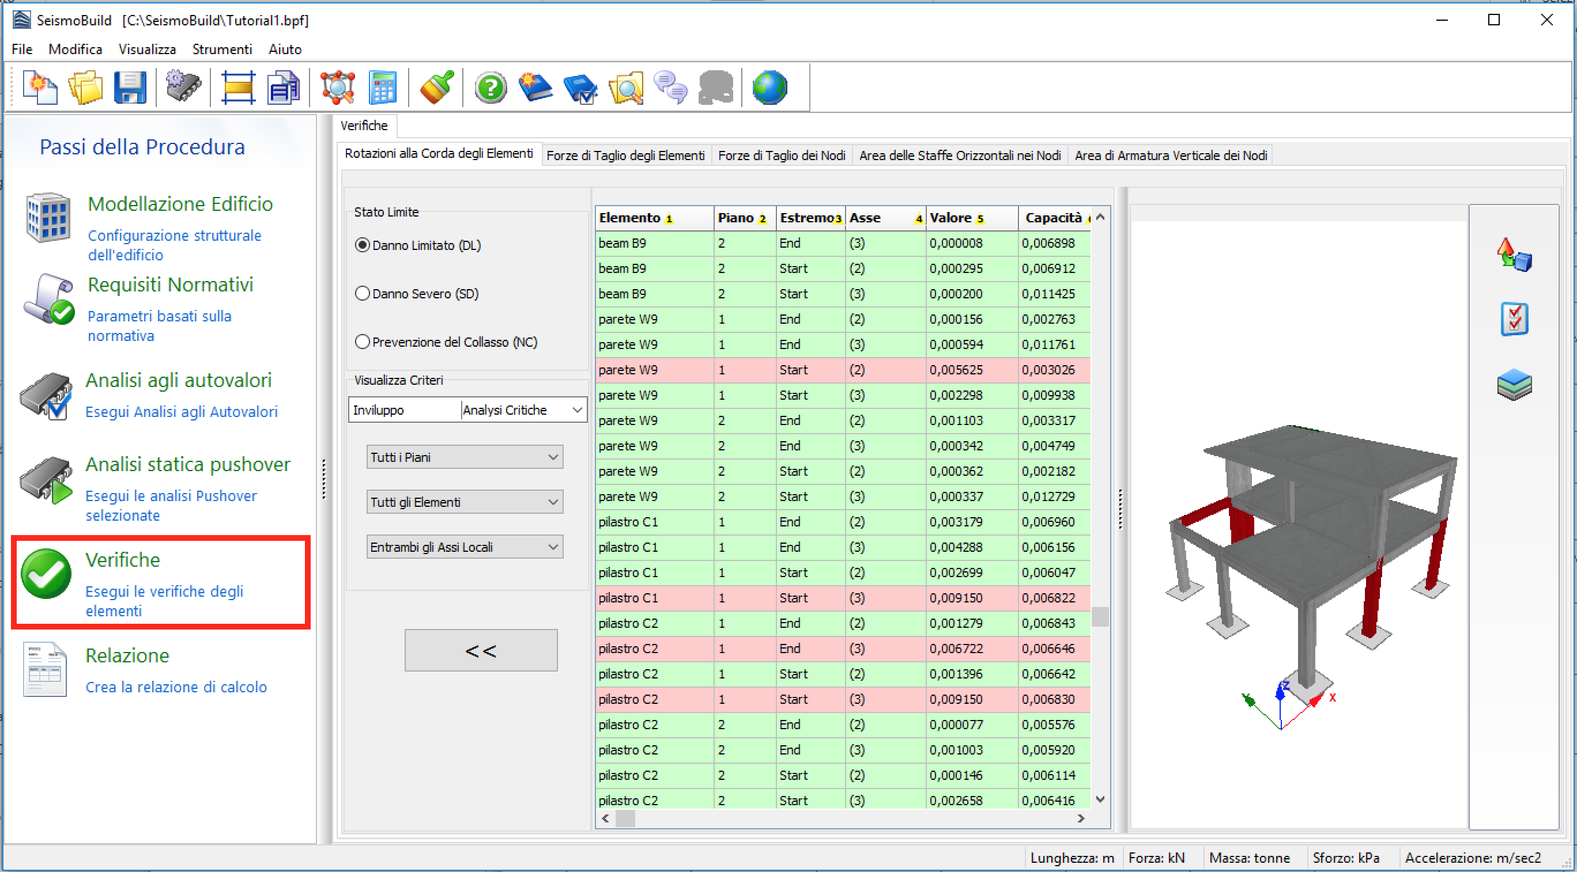Click the globe icon in toolbar

pyautogui.click(x=769, y=88)
